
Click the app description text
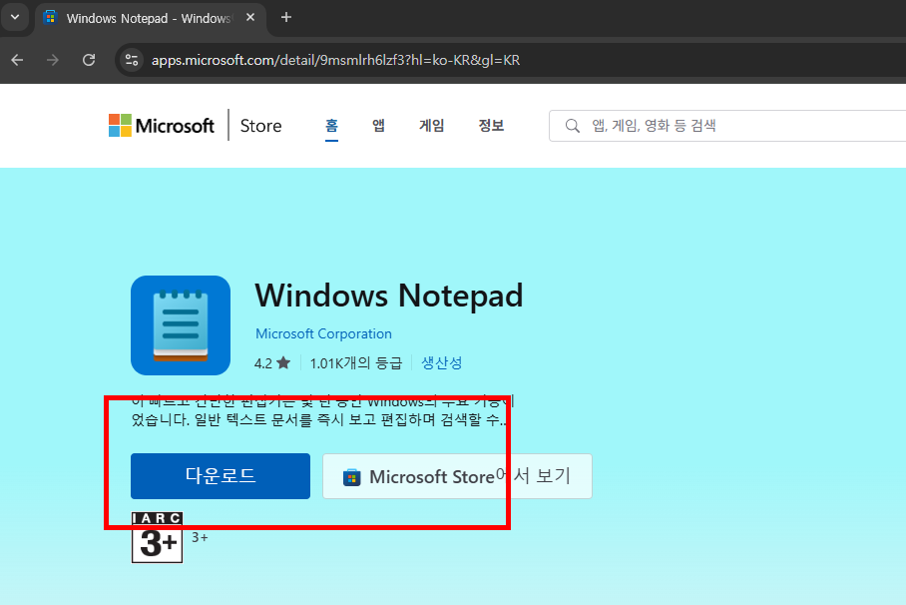coord(322,410)
